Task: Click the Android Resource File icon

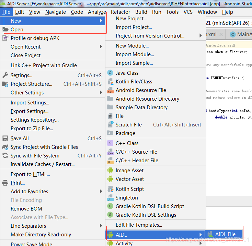Action: (x=110, y=90)
